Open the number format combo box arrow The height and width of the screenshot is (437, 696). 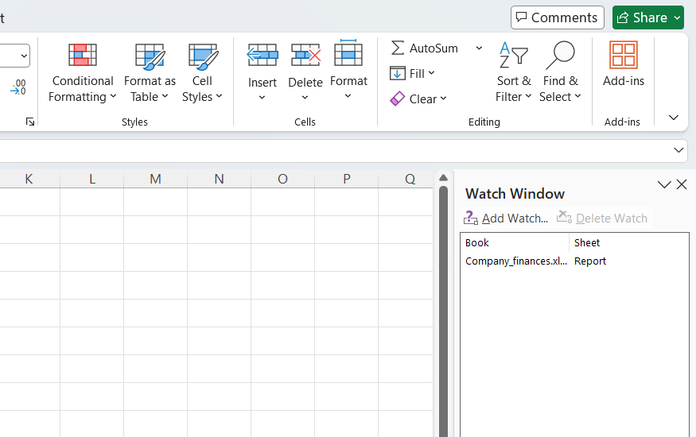(24, 56)
